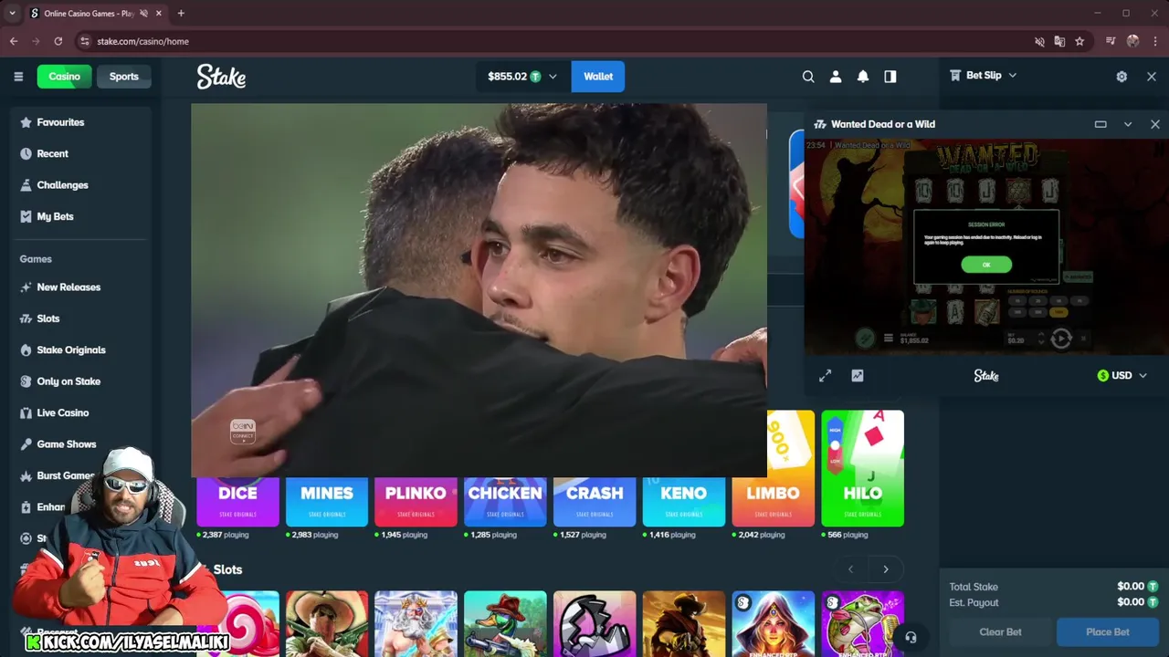The height and width of the screenshot is (657, 1169).
Task: Open My Bets in the sidebar
Action: pyautogui.click(x=55, y=216)
